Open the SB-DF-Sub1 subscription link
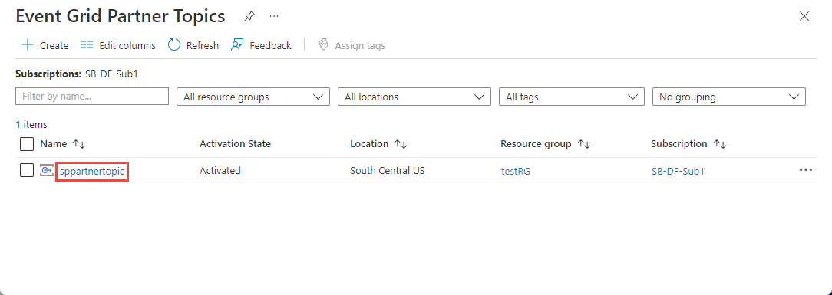Screen dimensions: 832x295 pos(678,171)
